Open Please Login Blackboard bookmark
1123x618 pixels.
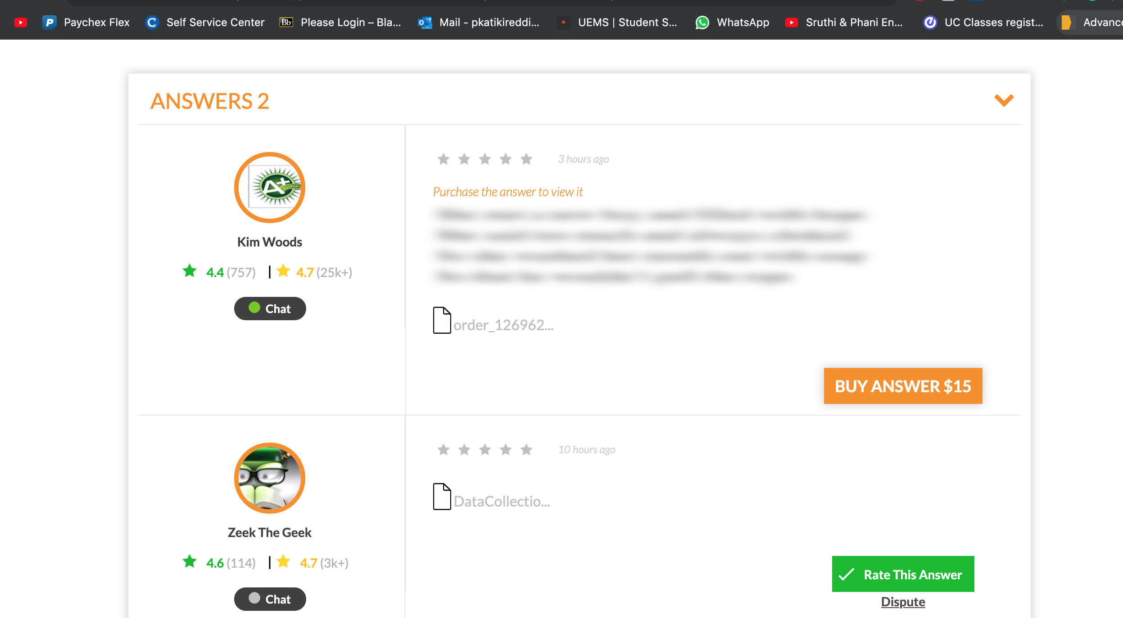coord(340,22)
